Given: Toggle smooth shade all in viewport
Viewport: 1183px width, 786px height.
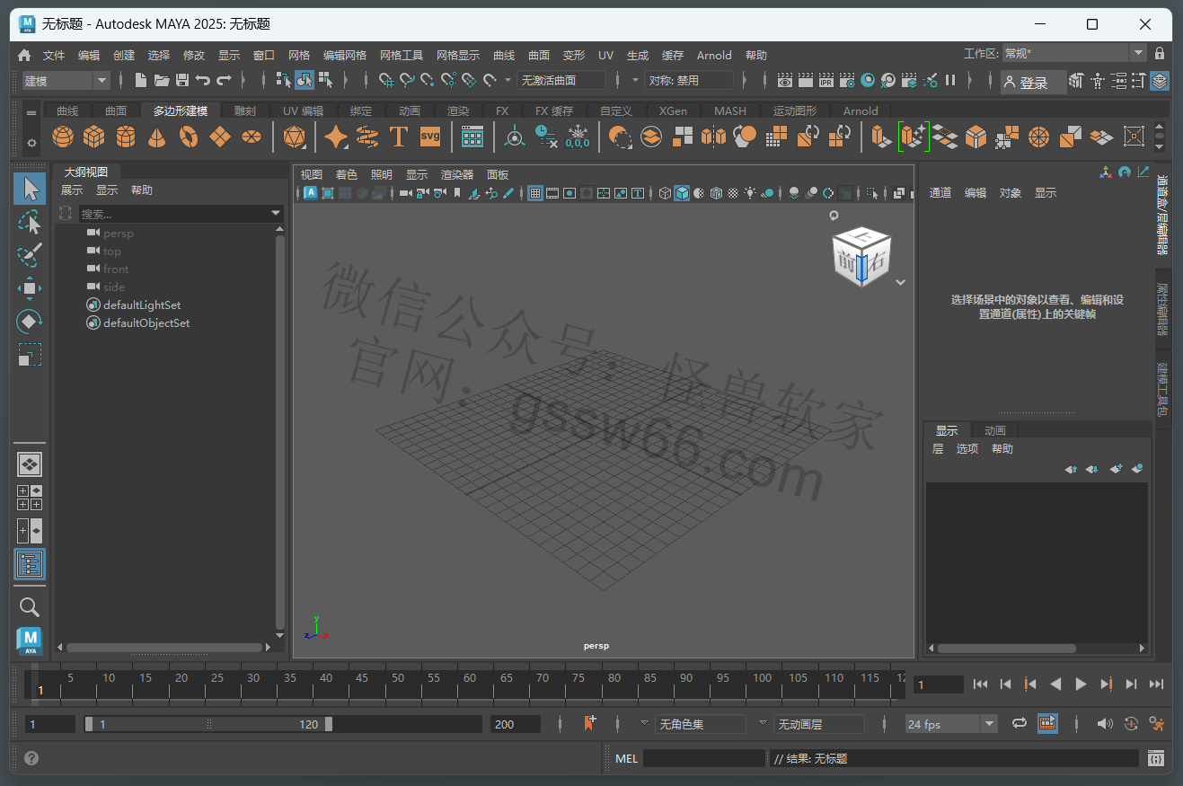Looking at the screenshot, I should click(682, 193).
